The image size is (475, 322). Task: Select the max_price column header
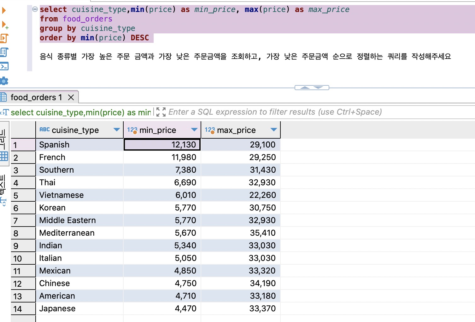click(x=240, y=130)
